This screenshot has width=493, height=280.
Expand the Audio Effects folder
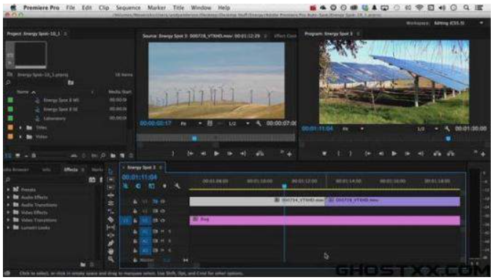(x=8, y=197)
